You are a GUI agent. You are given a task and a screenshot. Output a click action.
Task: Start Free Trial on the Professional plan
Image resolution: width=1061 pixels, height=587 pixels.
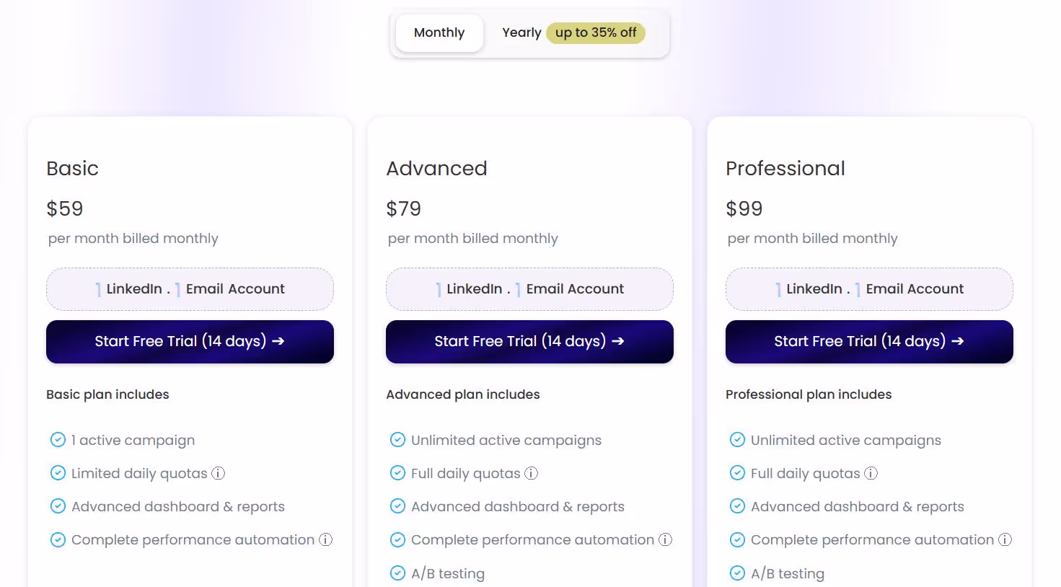pos(869,341)
